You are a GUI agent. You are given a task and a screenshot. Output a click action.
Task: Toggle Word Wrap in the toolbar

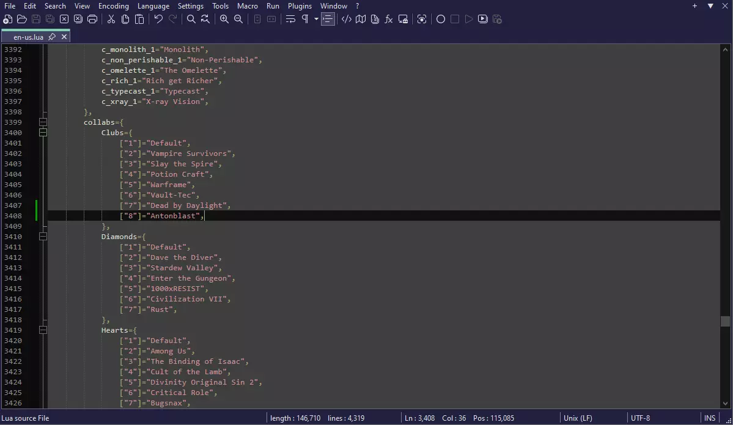tap(290, 19)
